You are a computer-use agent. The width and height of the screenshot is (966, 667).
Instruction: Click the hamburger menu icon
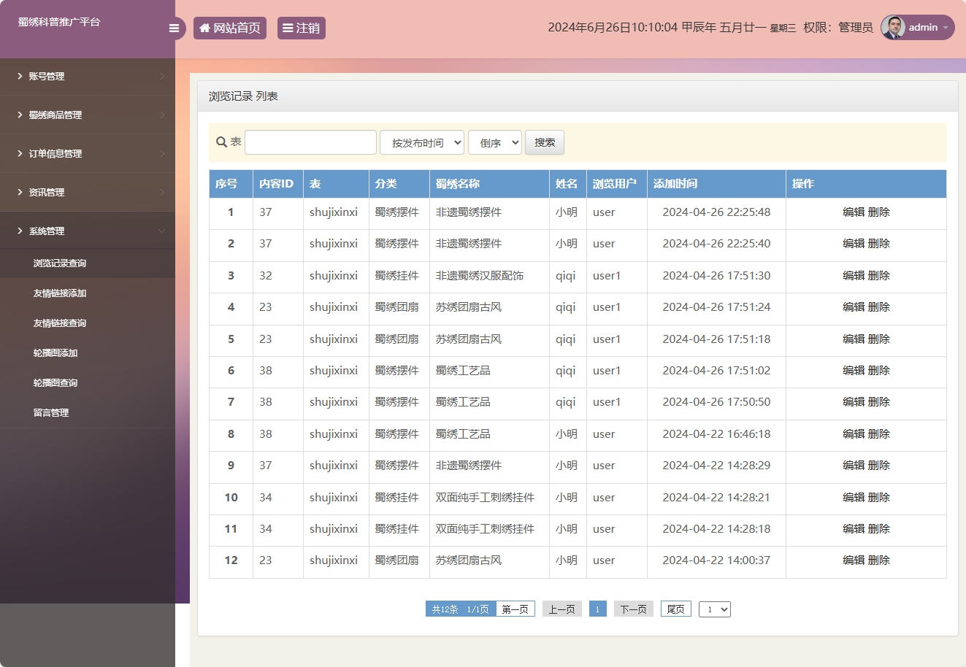click(174, 28)
